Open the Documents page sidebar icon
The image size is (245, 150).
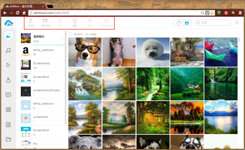tap(8, 125)
